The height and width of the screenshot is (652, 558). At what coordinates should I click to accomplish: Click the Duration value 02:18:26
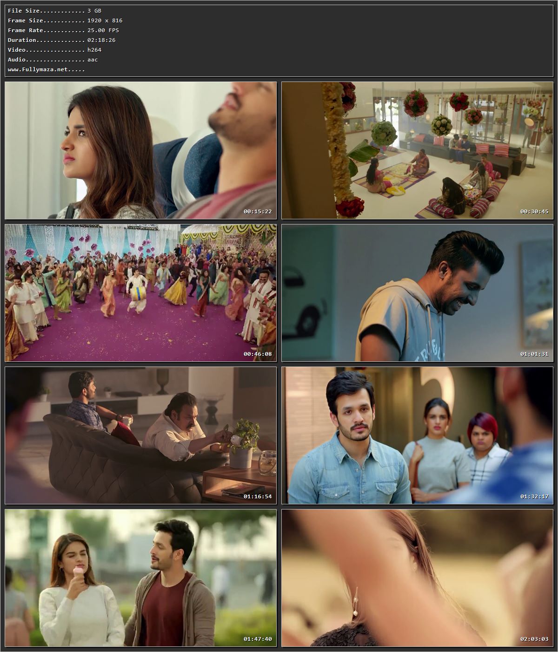click(x=101, y=40)
